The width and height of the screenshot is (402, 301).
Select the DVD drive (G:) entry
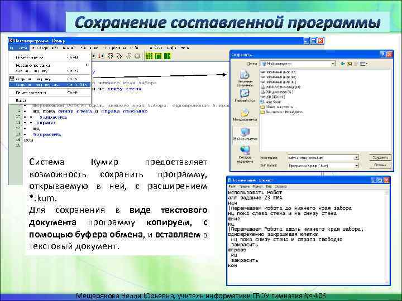click(x=277, y=92)
